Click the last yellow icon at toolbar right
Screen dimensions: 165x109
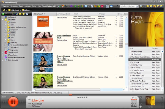[161, 6]
